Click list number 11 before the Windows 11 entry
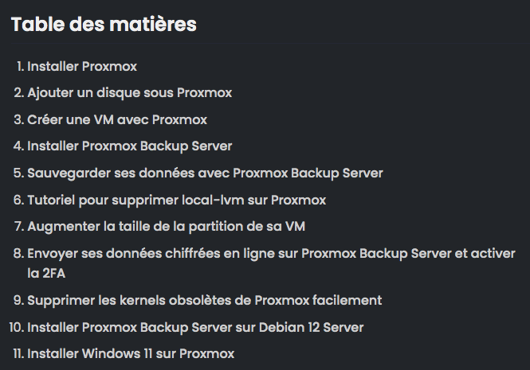Screen dimensions: 530x370 pyautogui.click(x=18, y=354)
